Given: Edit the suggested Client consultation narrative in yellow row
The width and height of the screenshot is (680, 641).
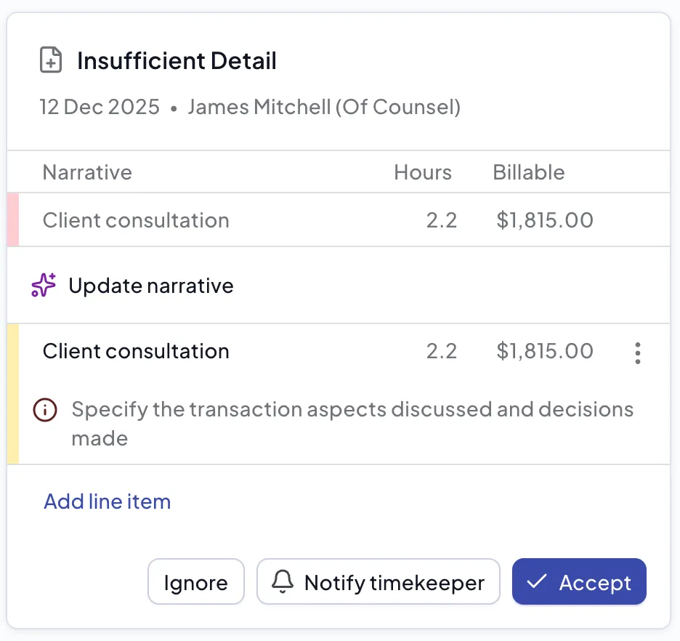Looking at the screenshot, I should 136,351.
